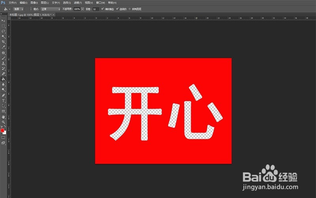Image resolution: width=316 pixels, height=198 pixels.
Task: Close the 未标题-1.jpg document tab
Action: [x=53, y=15]
